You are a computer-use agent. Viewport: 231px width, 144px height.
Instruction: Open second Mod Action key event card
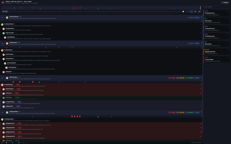(x=217, y=44)
